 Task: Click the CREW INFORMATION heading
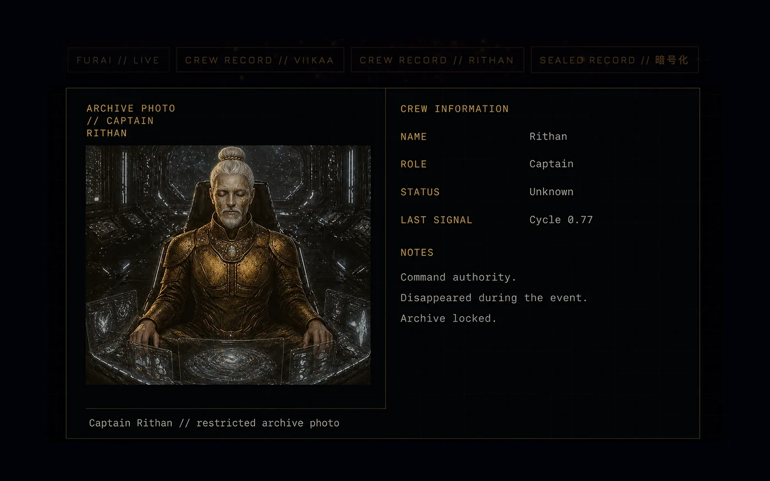click(x=454, y=109)
